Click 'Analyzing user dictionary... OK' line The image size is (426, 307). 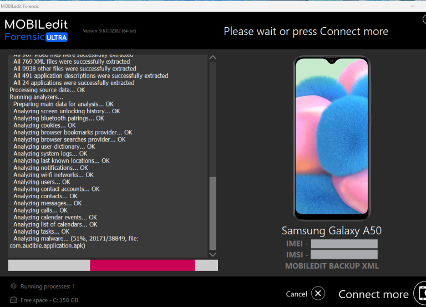tap(54, 147)
